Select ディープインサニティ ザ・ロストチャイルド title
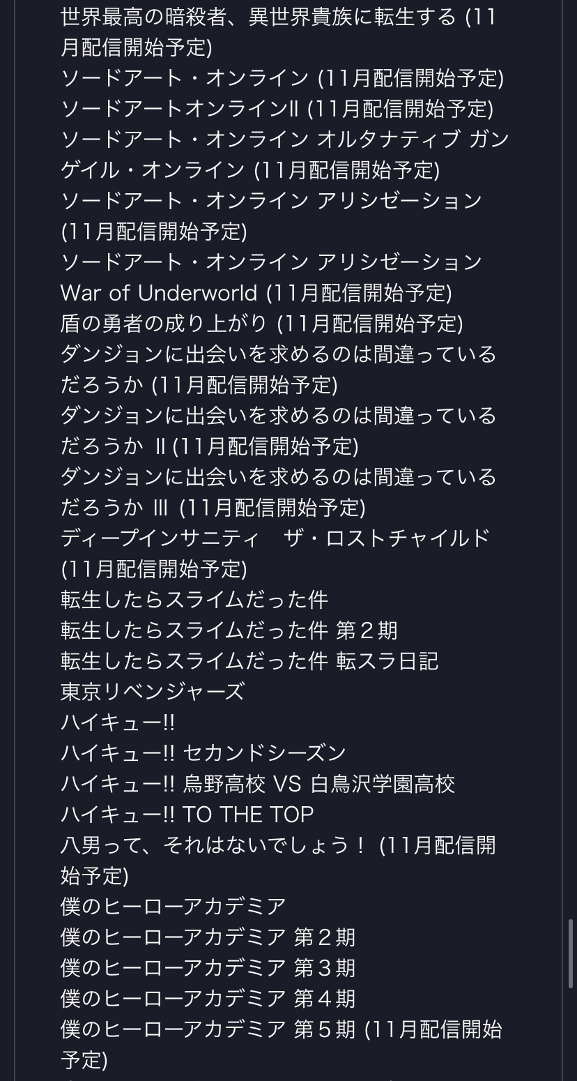The width and height of the screenshot is (577, 1081). tap(276, 538)
